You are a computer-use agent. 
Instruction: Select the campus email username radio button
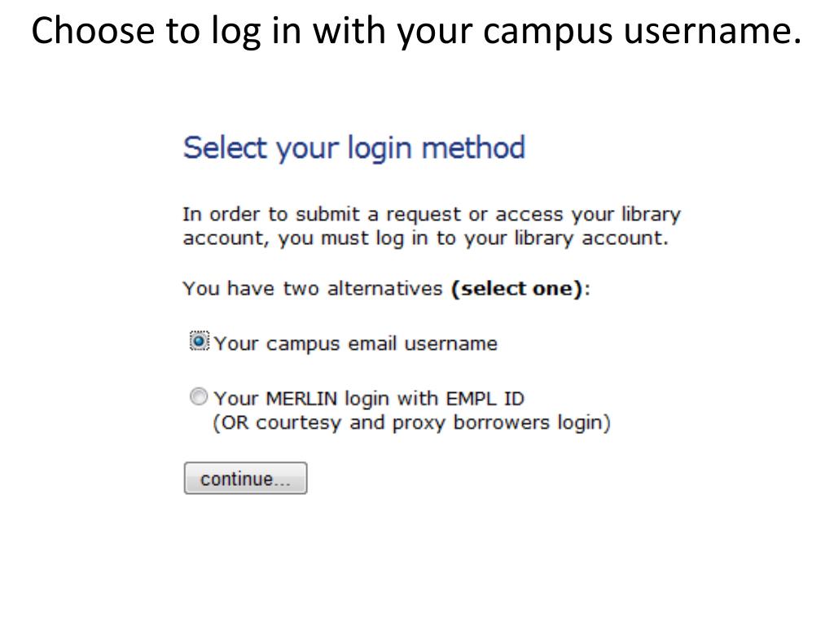(x=199, y=342)
